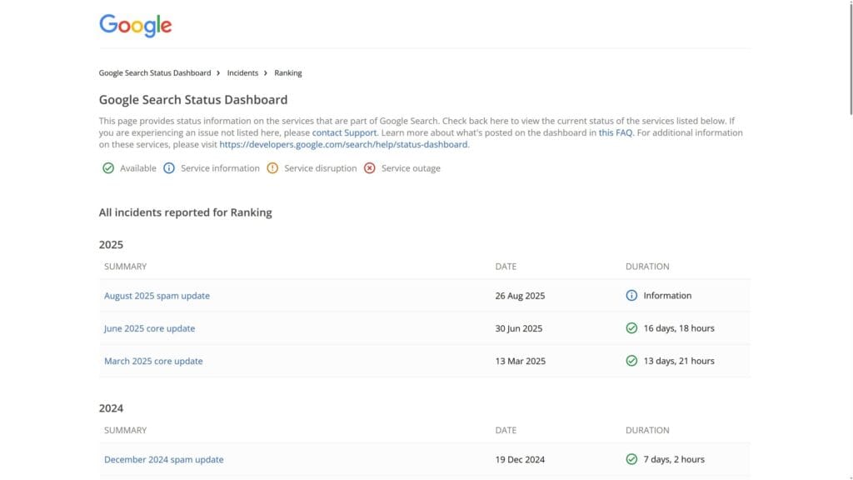The image size is (853, 480).
Task: Select the Ranking breadcrumb item
Action: (x=288, y=73)
